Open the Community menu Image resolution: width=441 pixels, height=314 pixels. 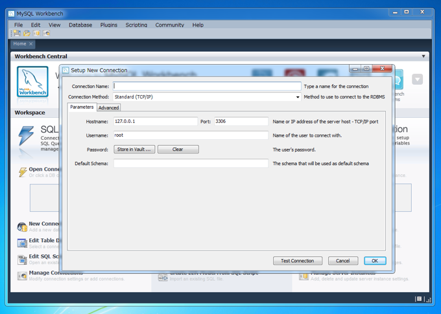point(170,25)
